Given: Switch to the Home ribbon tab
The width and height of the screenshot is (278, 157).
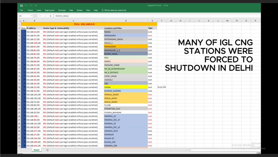Looking at the screenshot, I should point(30,10).
